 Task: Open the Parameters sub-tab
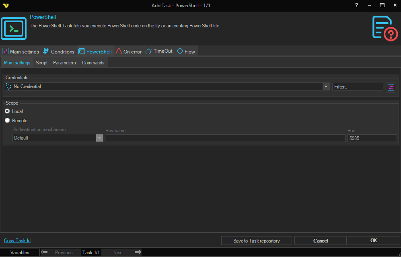(64, 63)
